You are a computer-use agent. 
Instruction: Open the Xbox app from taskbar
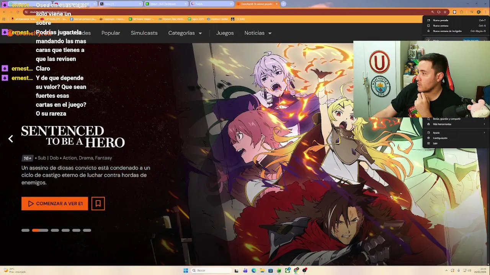point(287,270)
